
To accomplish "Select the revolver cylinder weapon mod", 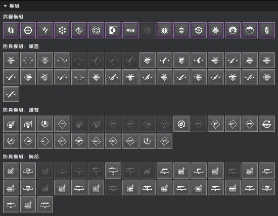I will coord(96,30).
